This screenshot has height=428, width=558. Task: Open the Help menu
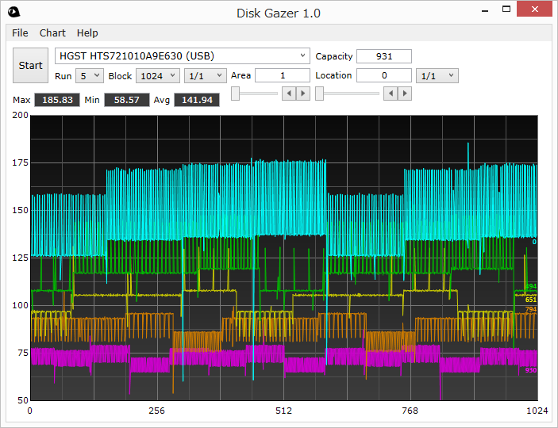[87, 33]
